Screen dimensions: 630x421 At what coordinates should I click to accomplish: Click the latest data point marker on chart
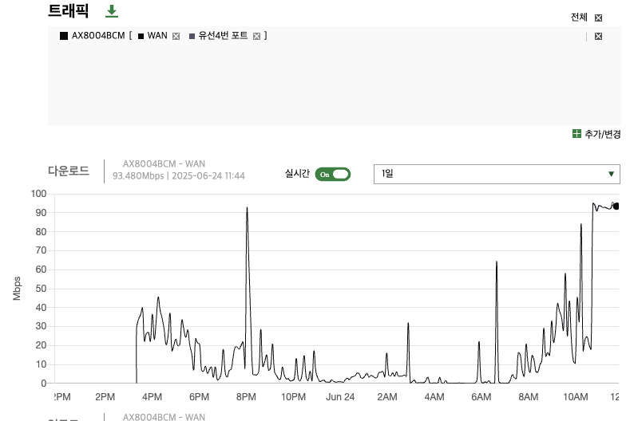[x=616, y=207]
